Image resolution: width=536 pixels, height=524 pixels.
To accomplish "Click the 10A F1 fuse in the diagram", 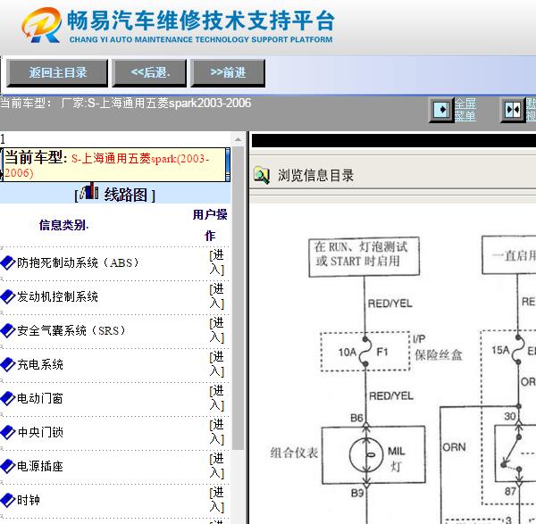I will 364,352.
